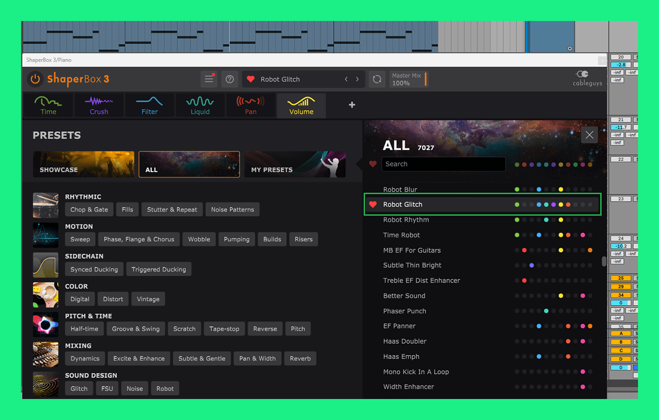Unfavorite the Robot Glitch preset heart
Image resolution: width=659 pixels, height=420 pixels.
(373, 205)
